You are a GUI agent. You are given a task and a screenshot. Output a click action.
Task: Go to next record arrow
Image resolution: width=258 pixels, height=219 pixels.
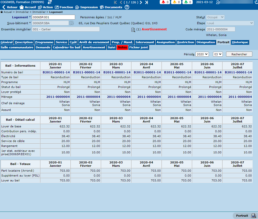[141, 2]
